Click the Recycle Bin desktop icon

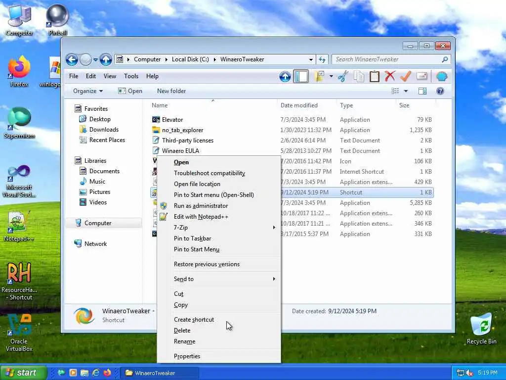[x=481, y=329]
